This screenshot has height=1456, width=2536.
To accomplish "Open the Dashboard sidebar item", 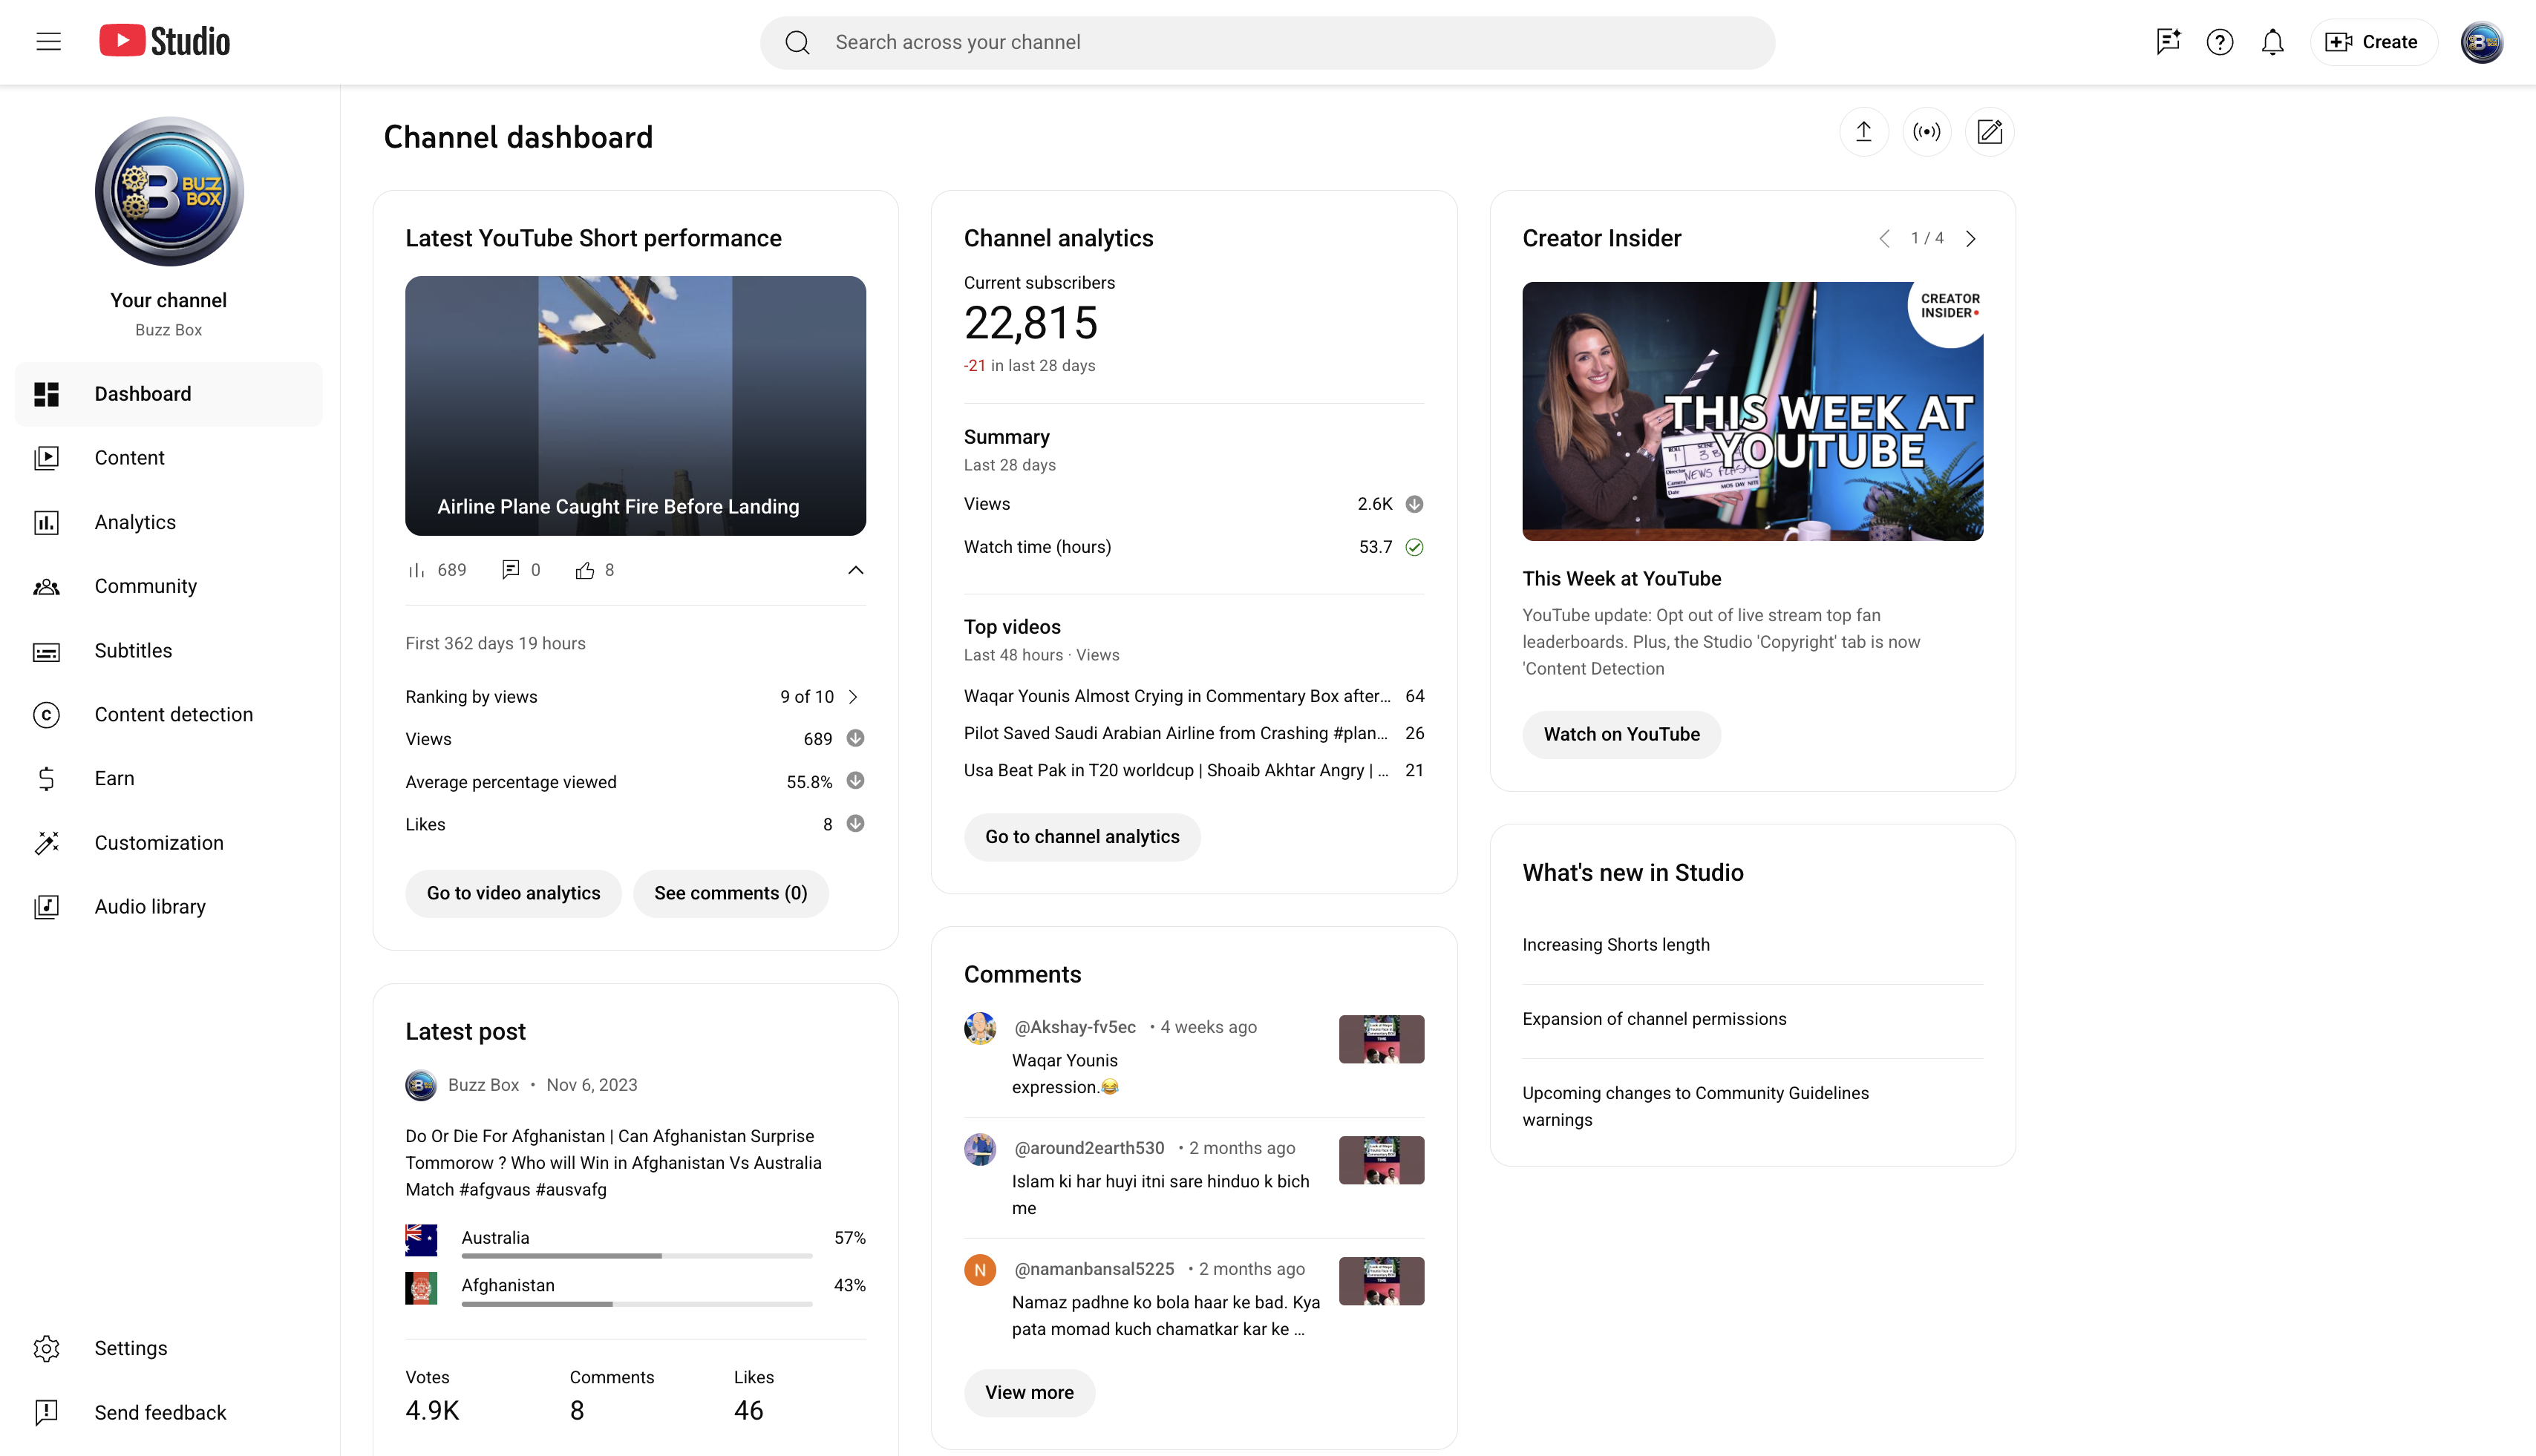I will tap(169, 394).
